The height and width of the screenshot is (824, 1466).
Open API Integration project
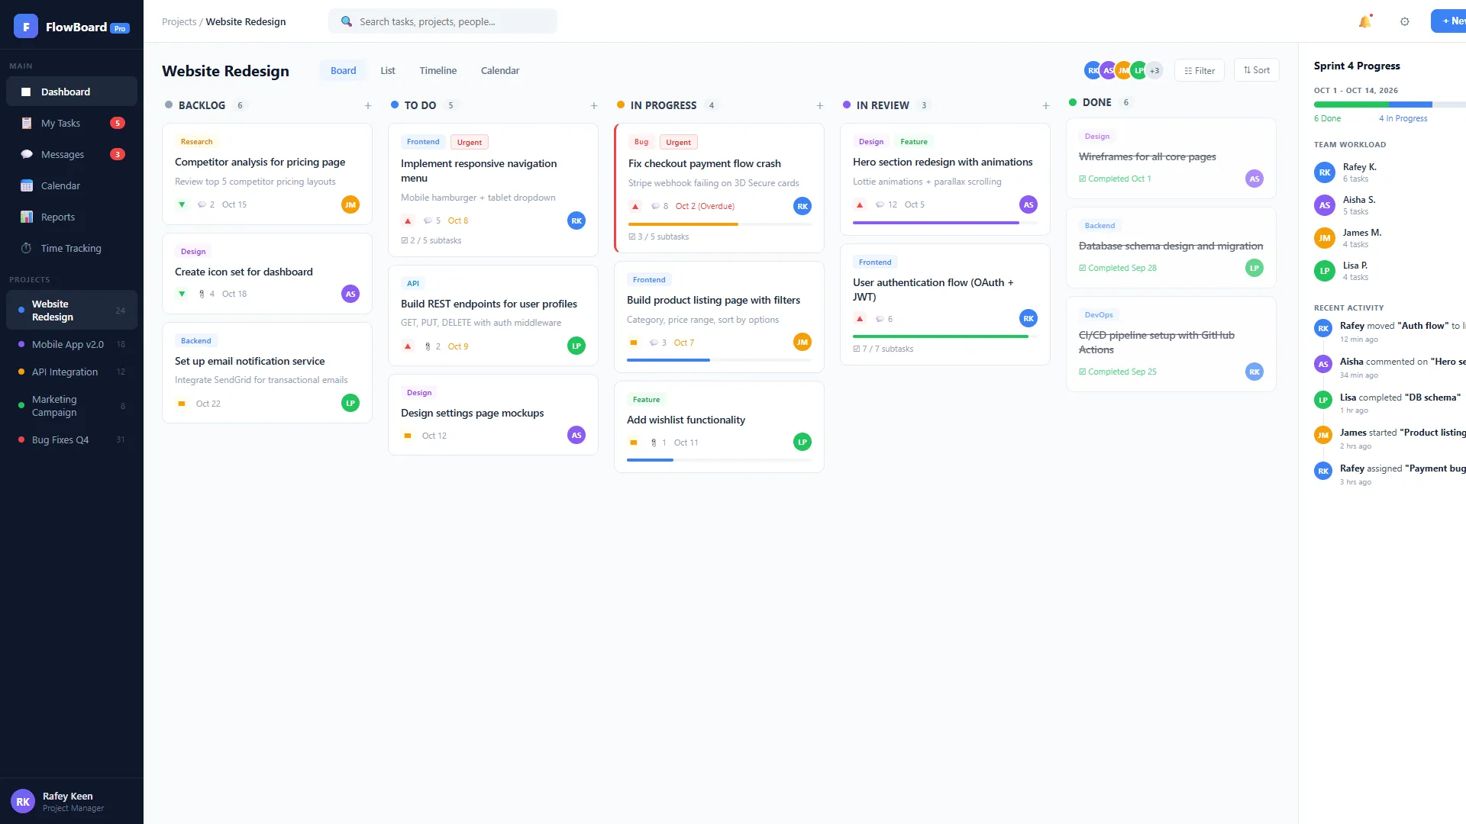(x=72, y=372)
